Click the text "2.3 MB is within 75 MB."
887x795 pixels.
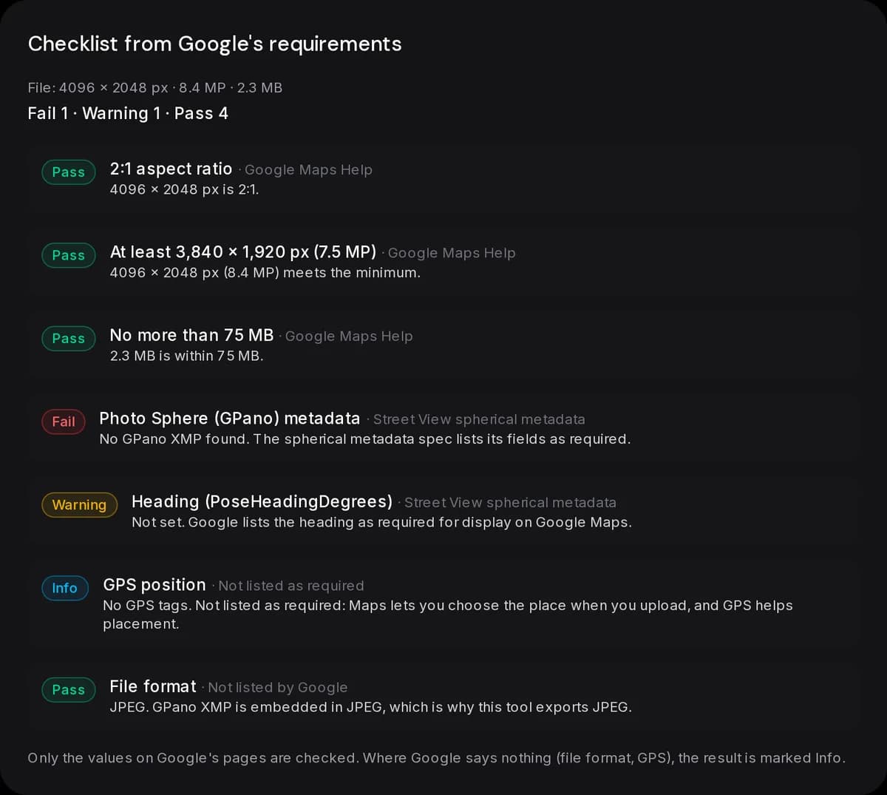point(186,356)
